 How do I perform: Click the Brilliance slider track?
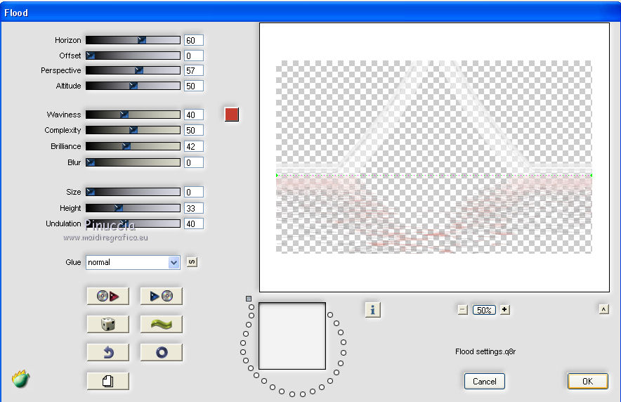[133, 146]
